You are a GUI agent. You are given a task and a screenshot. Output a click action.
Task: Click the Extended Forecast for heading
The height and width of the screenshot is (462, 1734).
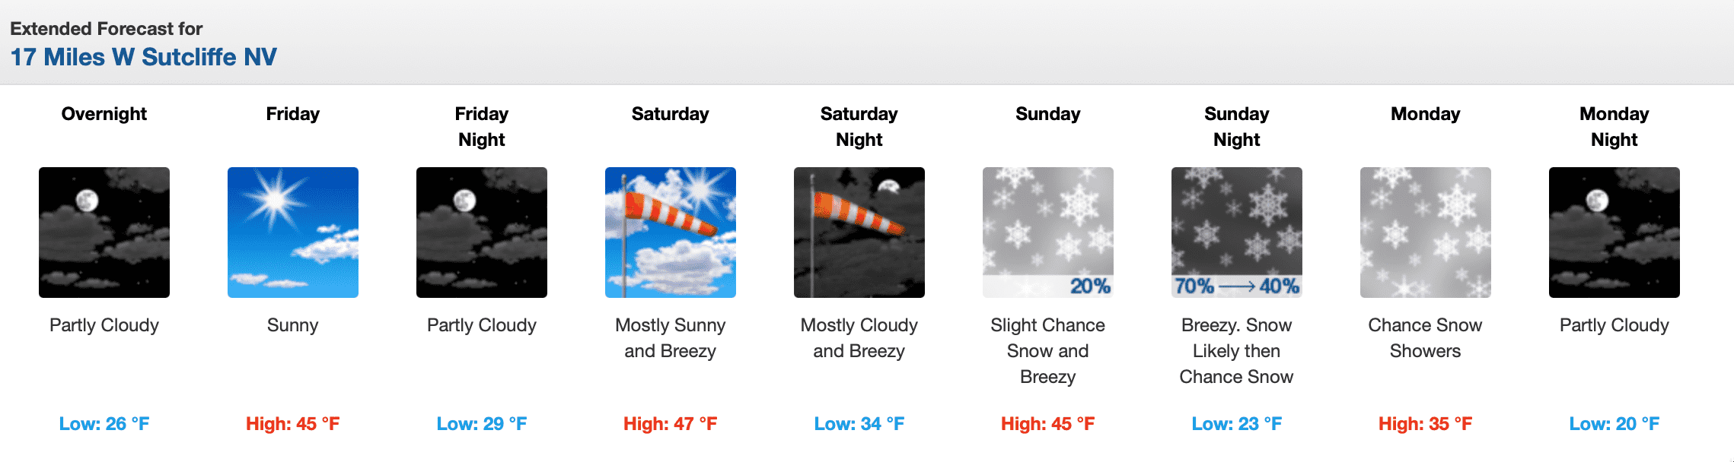(x=107, y=29)
